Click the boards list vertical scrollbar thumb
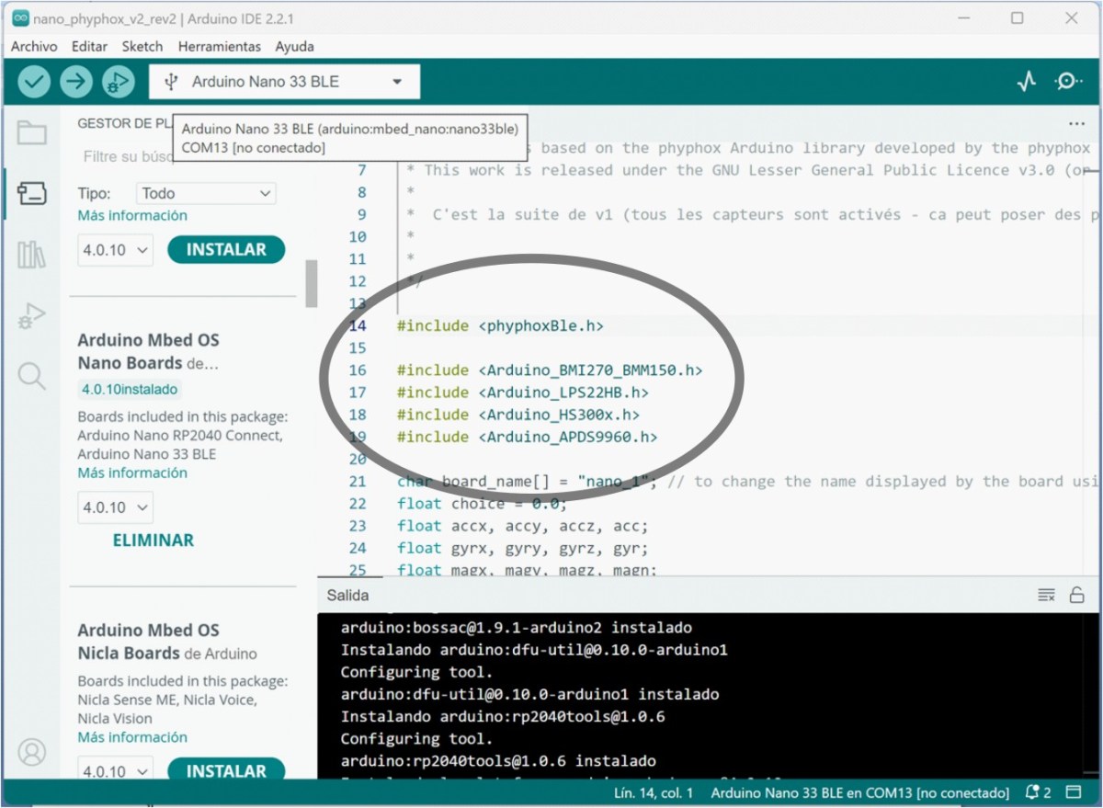 (x=312, y=283)
